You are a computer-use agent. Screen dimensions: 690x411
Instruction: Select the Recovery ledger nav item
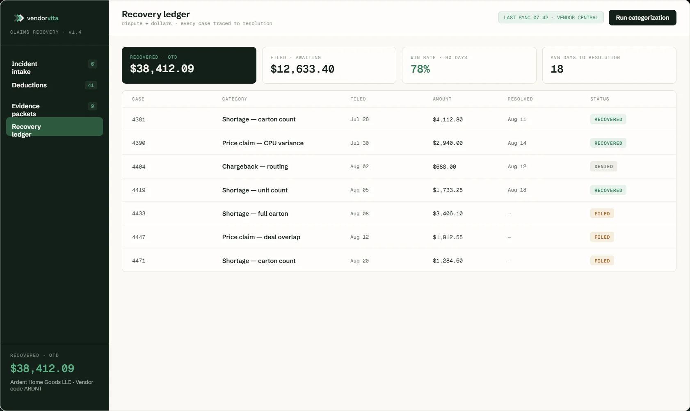point(55,127)
